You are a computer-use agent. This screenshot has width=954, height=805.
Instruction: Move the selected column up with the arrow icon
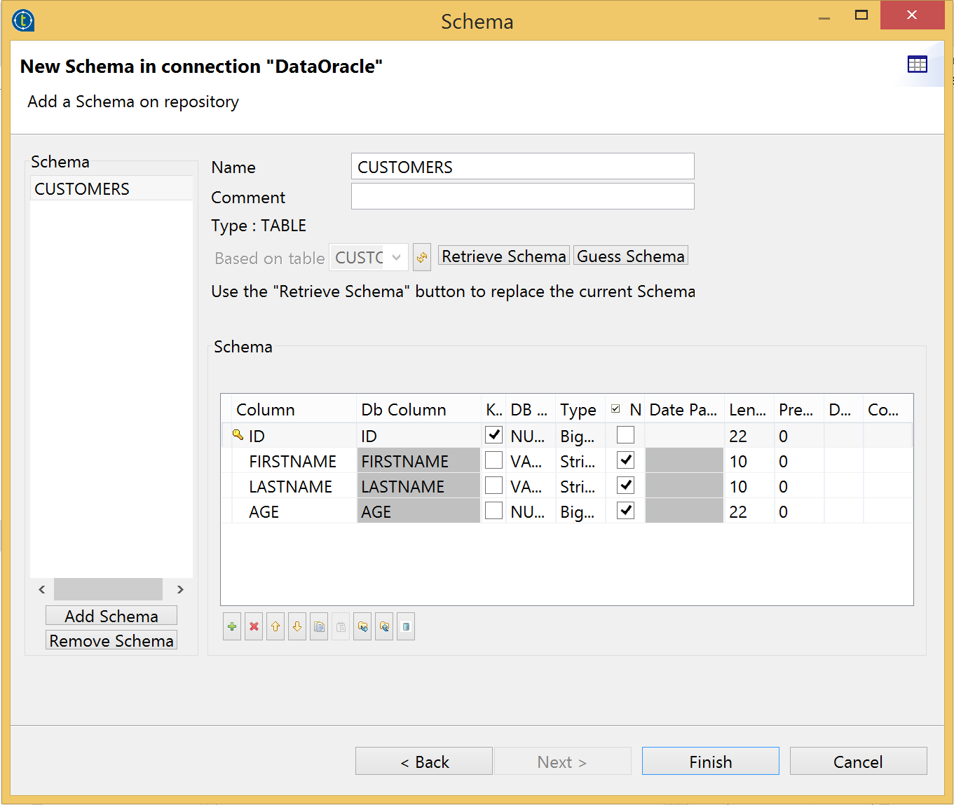coord(275,626)
